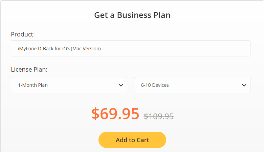265x152 pixels.
Task: Click the License Plan: label
Action: (29, 70)
